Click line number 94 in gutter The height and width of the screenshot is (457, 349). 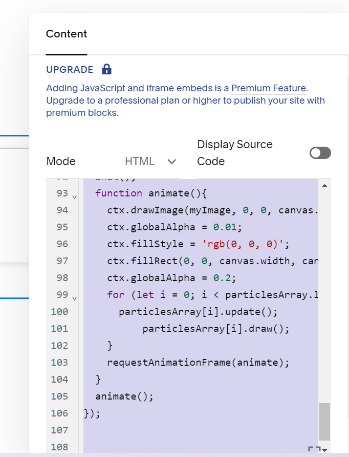[x=62, y=210]
